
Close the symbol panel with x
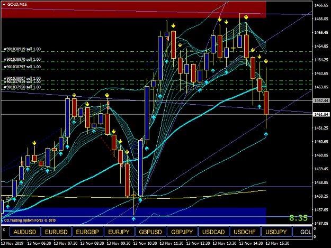tap(4, 229)
